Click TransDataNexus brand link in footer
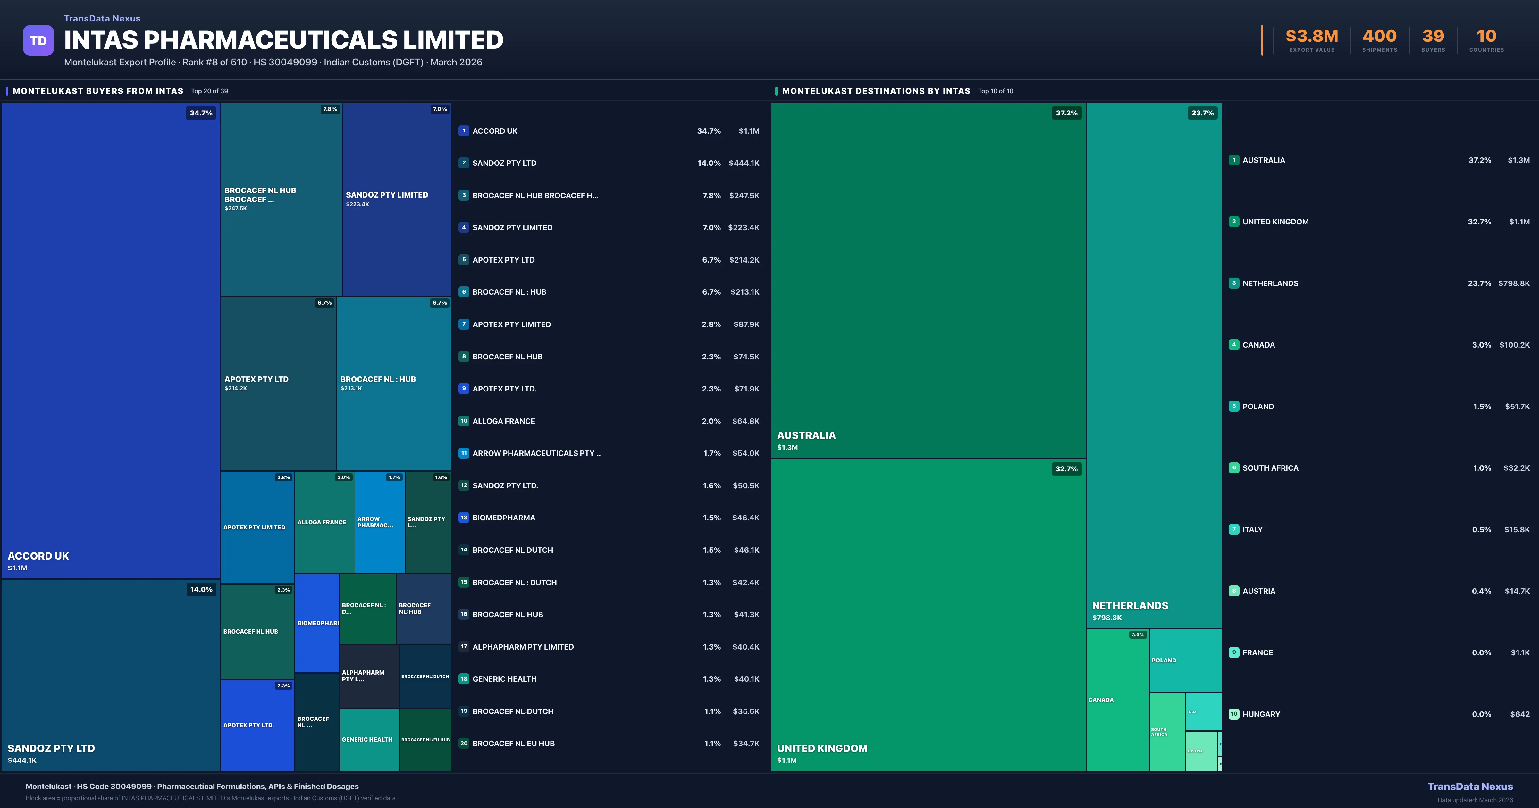Image resolution: width=1539 pixels, height=808 pixels. [x=1470, y=787]
